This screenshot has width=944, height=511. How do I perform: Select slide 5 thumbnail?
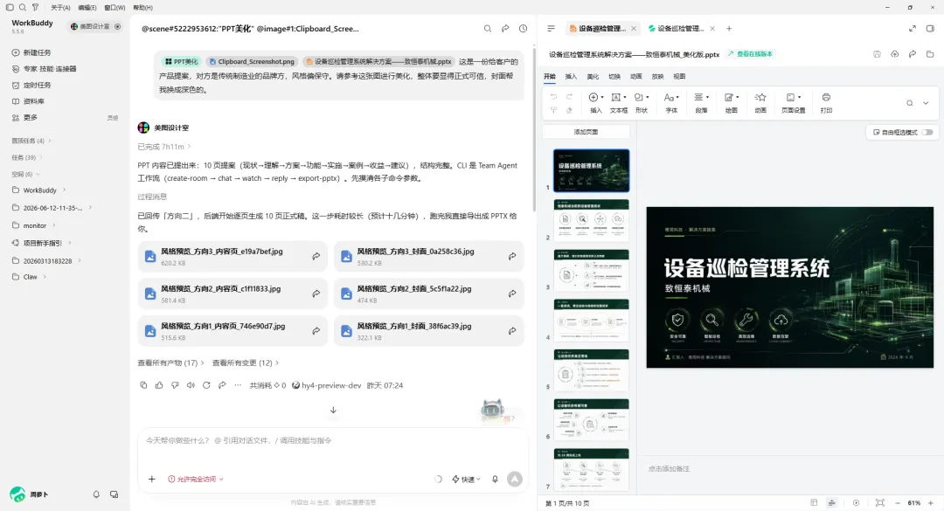pyautogui.click(x=591, y=370)
